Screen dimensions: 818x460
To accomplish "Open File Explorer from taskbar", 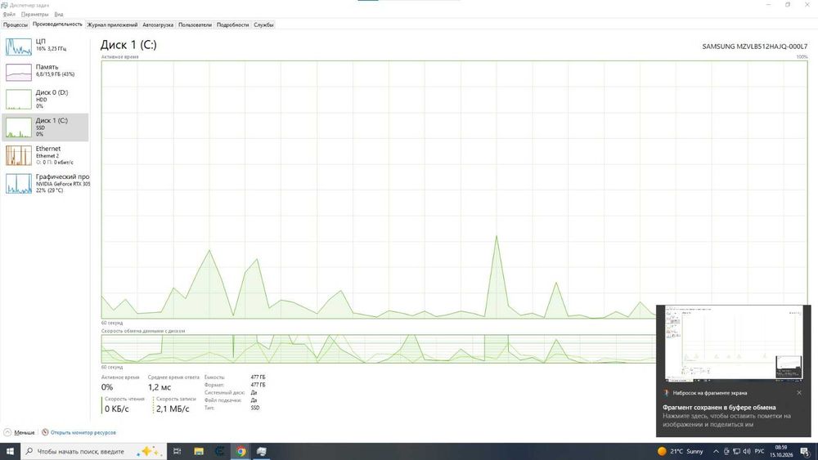I will pos(198,451).
